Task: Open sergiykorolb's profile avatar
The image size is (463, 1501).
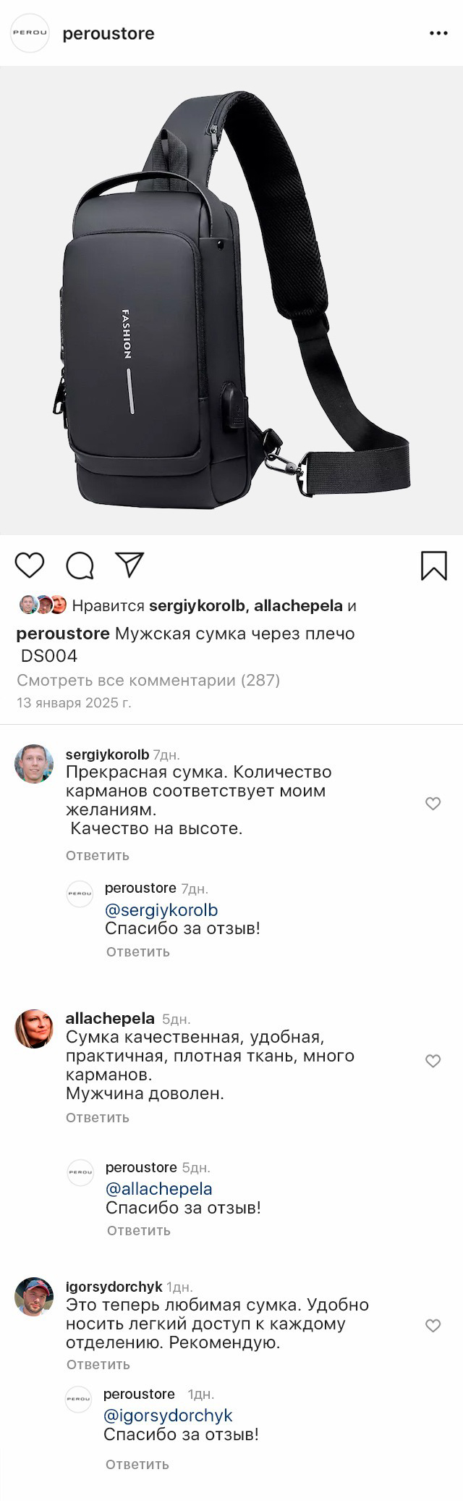Action: pos(34,763)
